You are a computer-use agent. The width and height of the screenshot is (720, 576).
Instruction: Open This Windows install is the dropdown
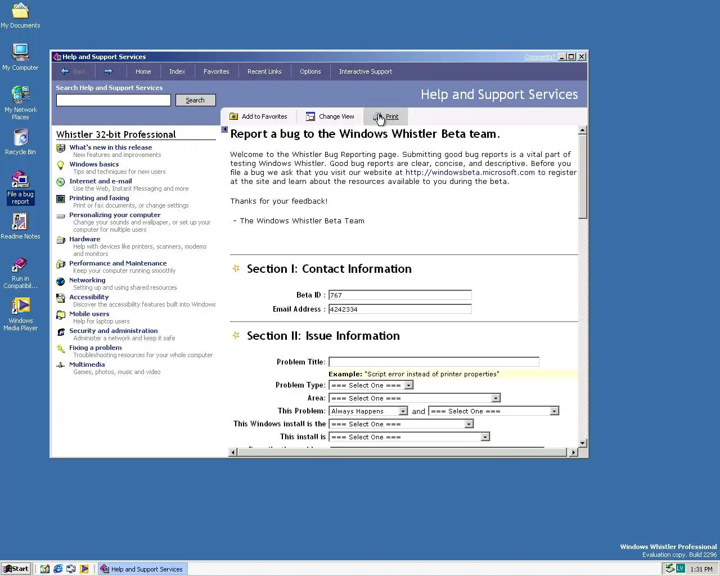pos(401,424)
